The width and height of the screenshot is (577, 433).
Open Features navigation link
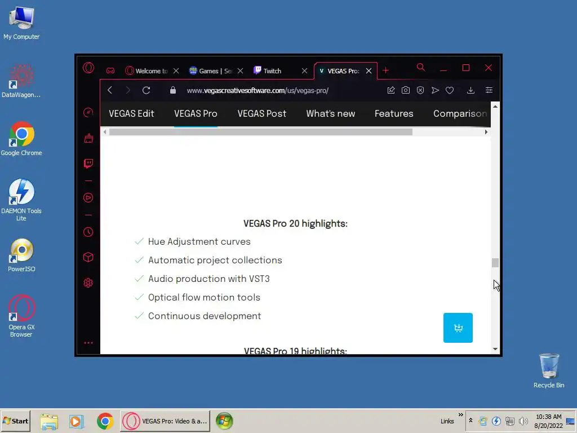394,113
